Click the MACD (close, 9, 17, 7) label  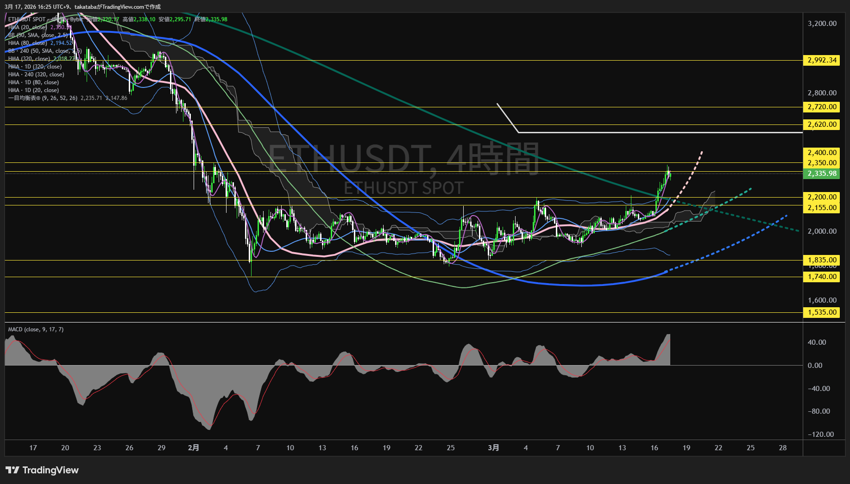36,329
